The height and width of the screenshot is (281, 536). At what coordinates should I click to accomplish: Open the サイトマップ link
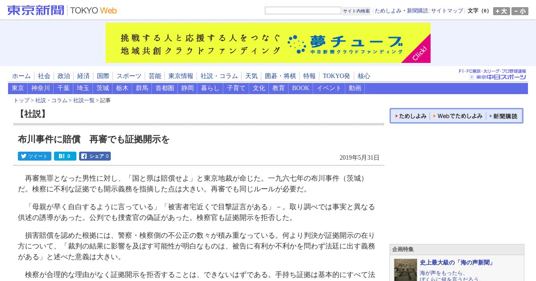click(447, 11)
